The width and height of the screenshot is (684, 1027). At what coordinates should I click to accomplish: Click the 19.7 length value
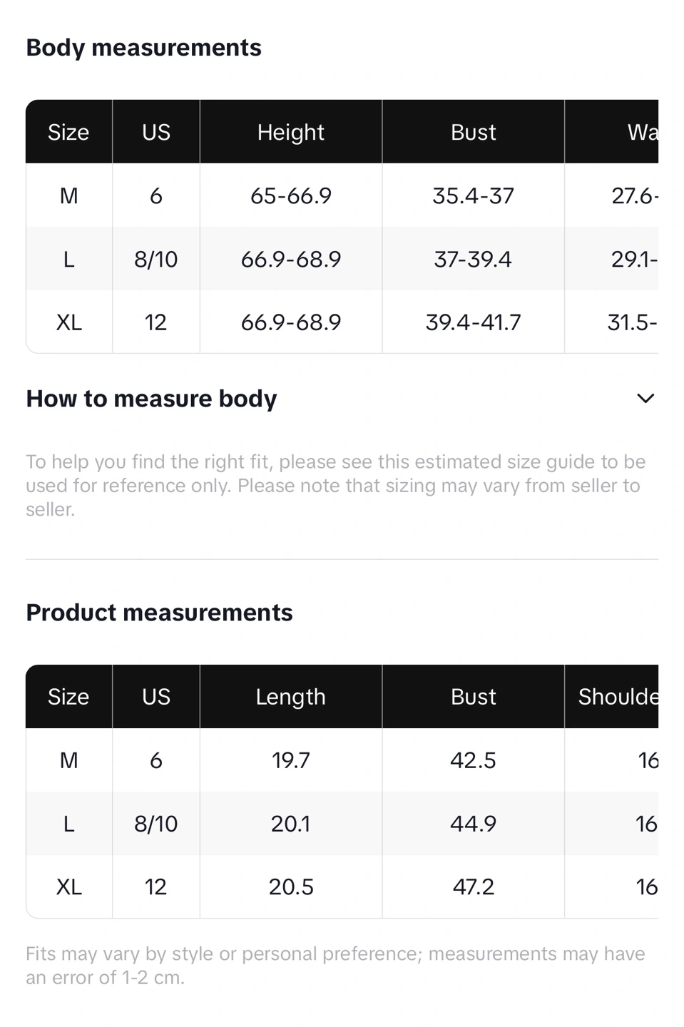(x=291, y=760)
